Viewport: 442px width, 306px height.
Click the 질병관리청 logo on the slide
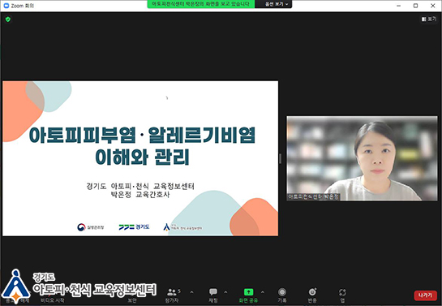[91, 227]
